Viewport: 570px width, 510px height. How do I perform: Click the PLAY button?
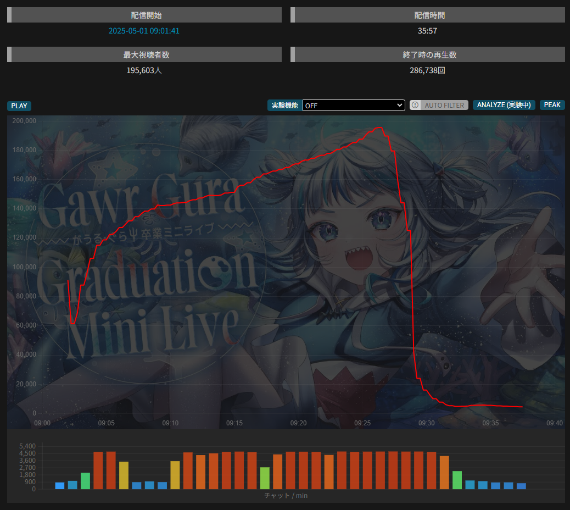19,106
